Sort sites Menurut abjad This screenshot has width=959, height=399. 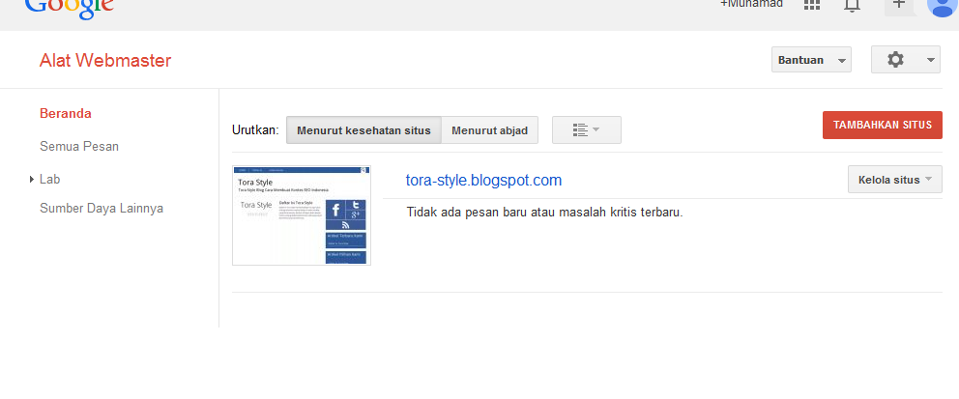(x=489, y=130)
